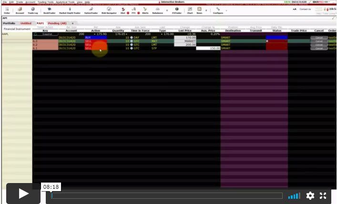Launch the BookTrader tool
The width and height of the screenshot is (337, 204).
50,10
